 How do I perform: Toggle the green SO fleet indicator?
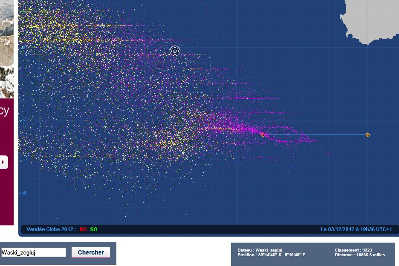94,229
